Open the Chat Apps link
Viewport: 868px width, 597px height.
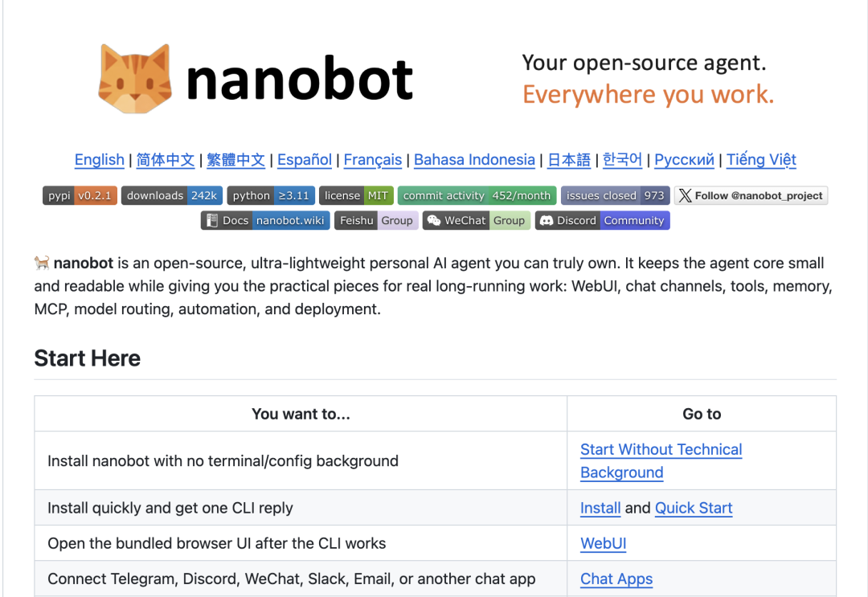(x=616, y=579)
